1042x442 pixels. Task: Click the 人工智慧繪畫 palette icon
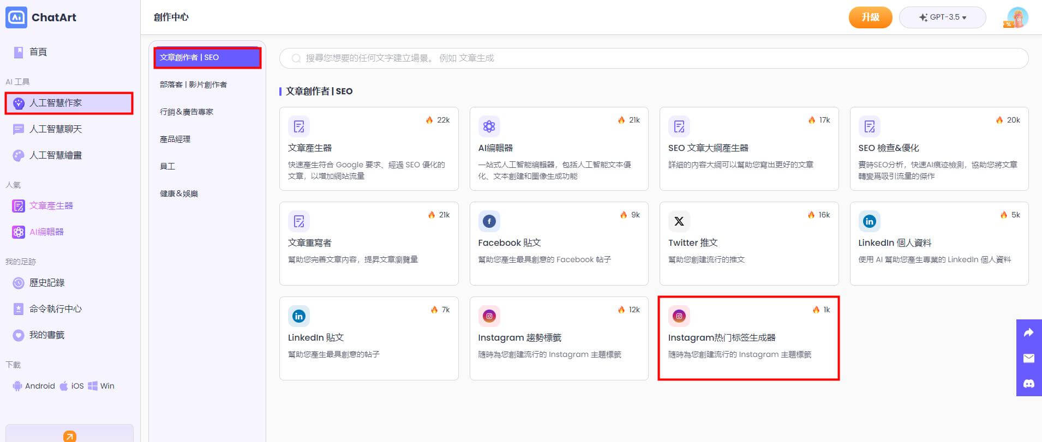click(x=19, y=155)
